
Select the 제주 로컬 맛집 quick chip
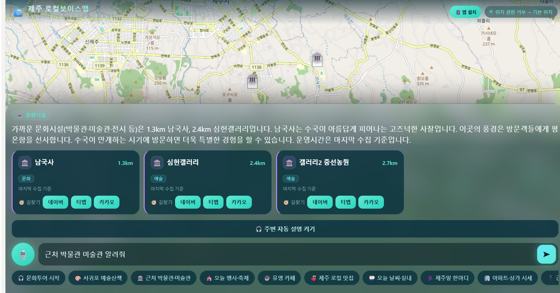332,278
